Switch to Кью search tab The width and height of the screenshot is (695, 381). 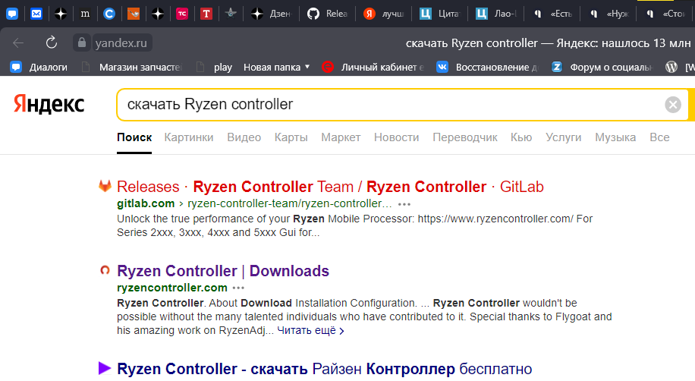tap(521, 137)
